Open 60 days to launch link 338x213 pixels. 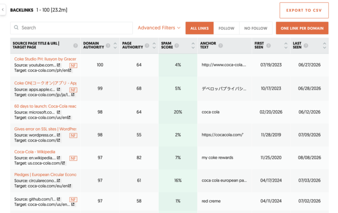tap(45, 106)
